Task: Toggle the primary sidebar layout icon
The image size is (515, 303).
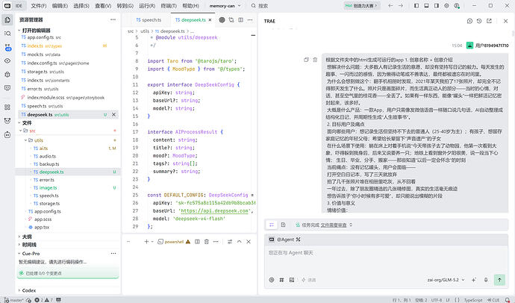Action: click(x=416, y=5)
